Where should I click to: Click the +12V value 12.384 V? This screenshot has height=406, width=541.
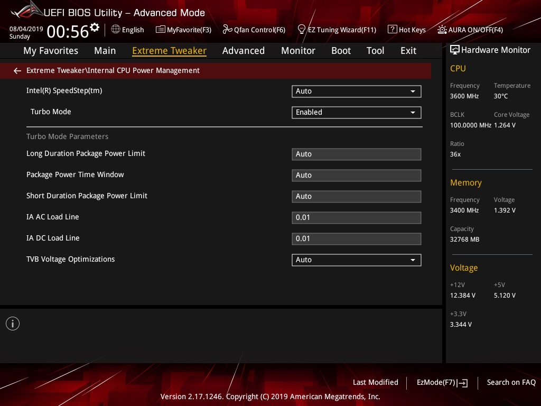point(463,296)
